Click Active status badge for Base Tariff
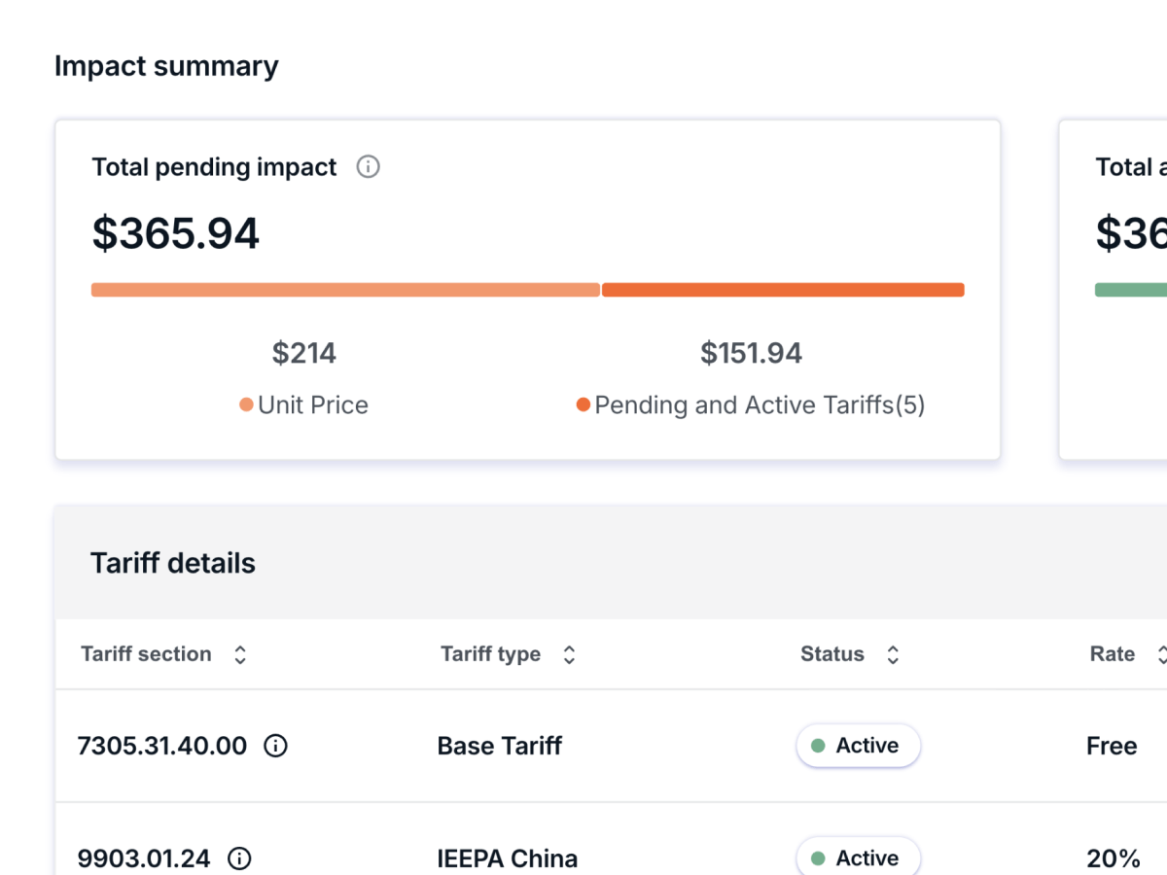This screenshot has height=875, width=1167. click(x=858, y=746)
